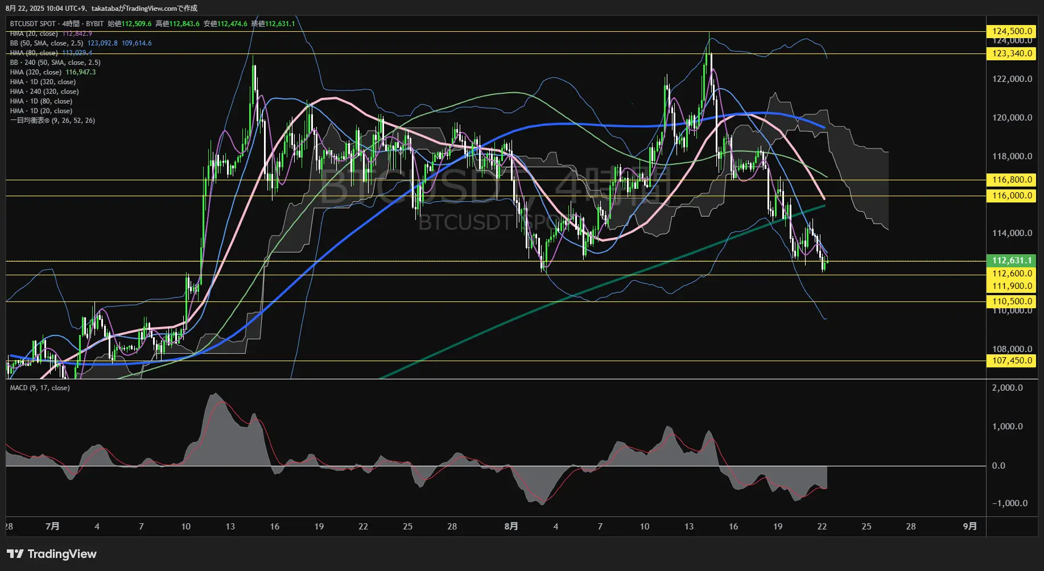
Task: Click the MACD axis 2,000.0 tick
Action: 1007,388
